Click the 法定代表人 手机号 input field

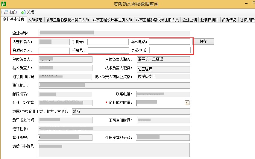point(108,42)
